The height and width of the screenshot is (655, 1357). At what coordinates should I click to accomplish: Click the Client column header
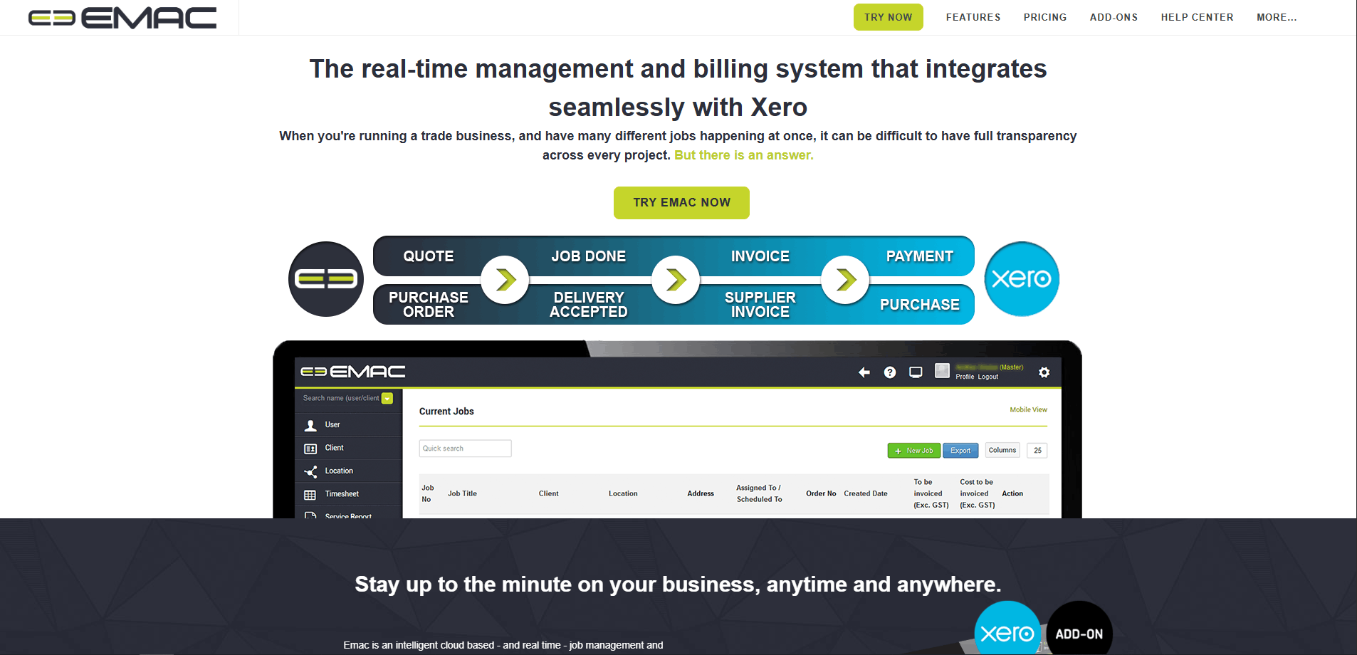[548, 493]
